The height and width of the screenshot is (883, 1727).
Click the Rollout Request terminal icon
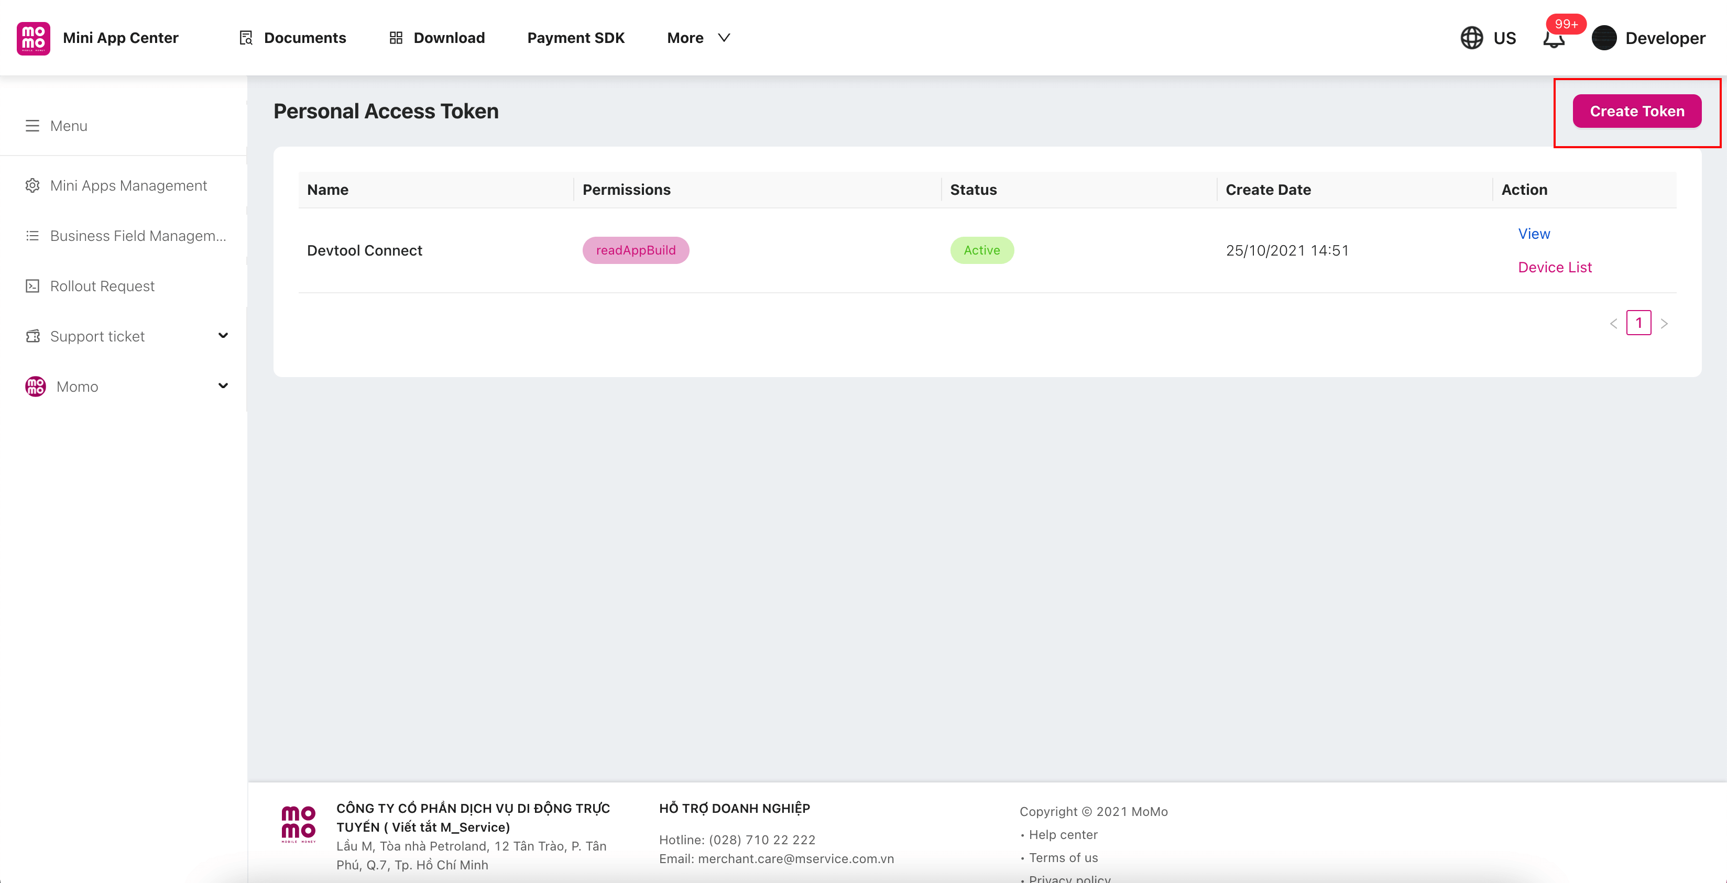32,286
